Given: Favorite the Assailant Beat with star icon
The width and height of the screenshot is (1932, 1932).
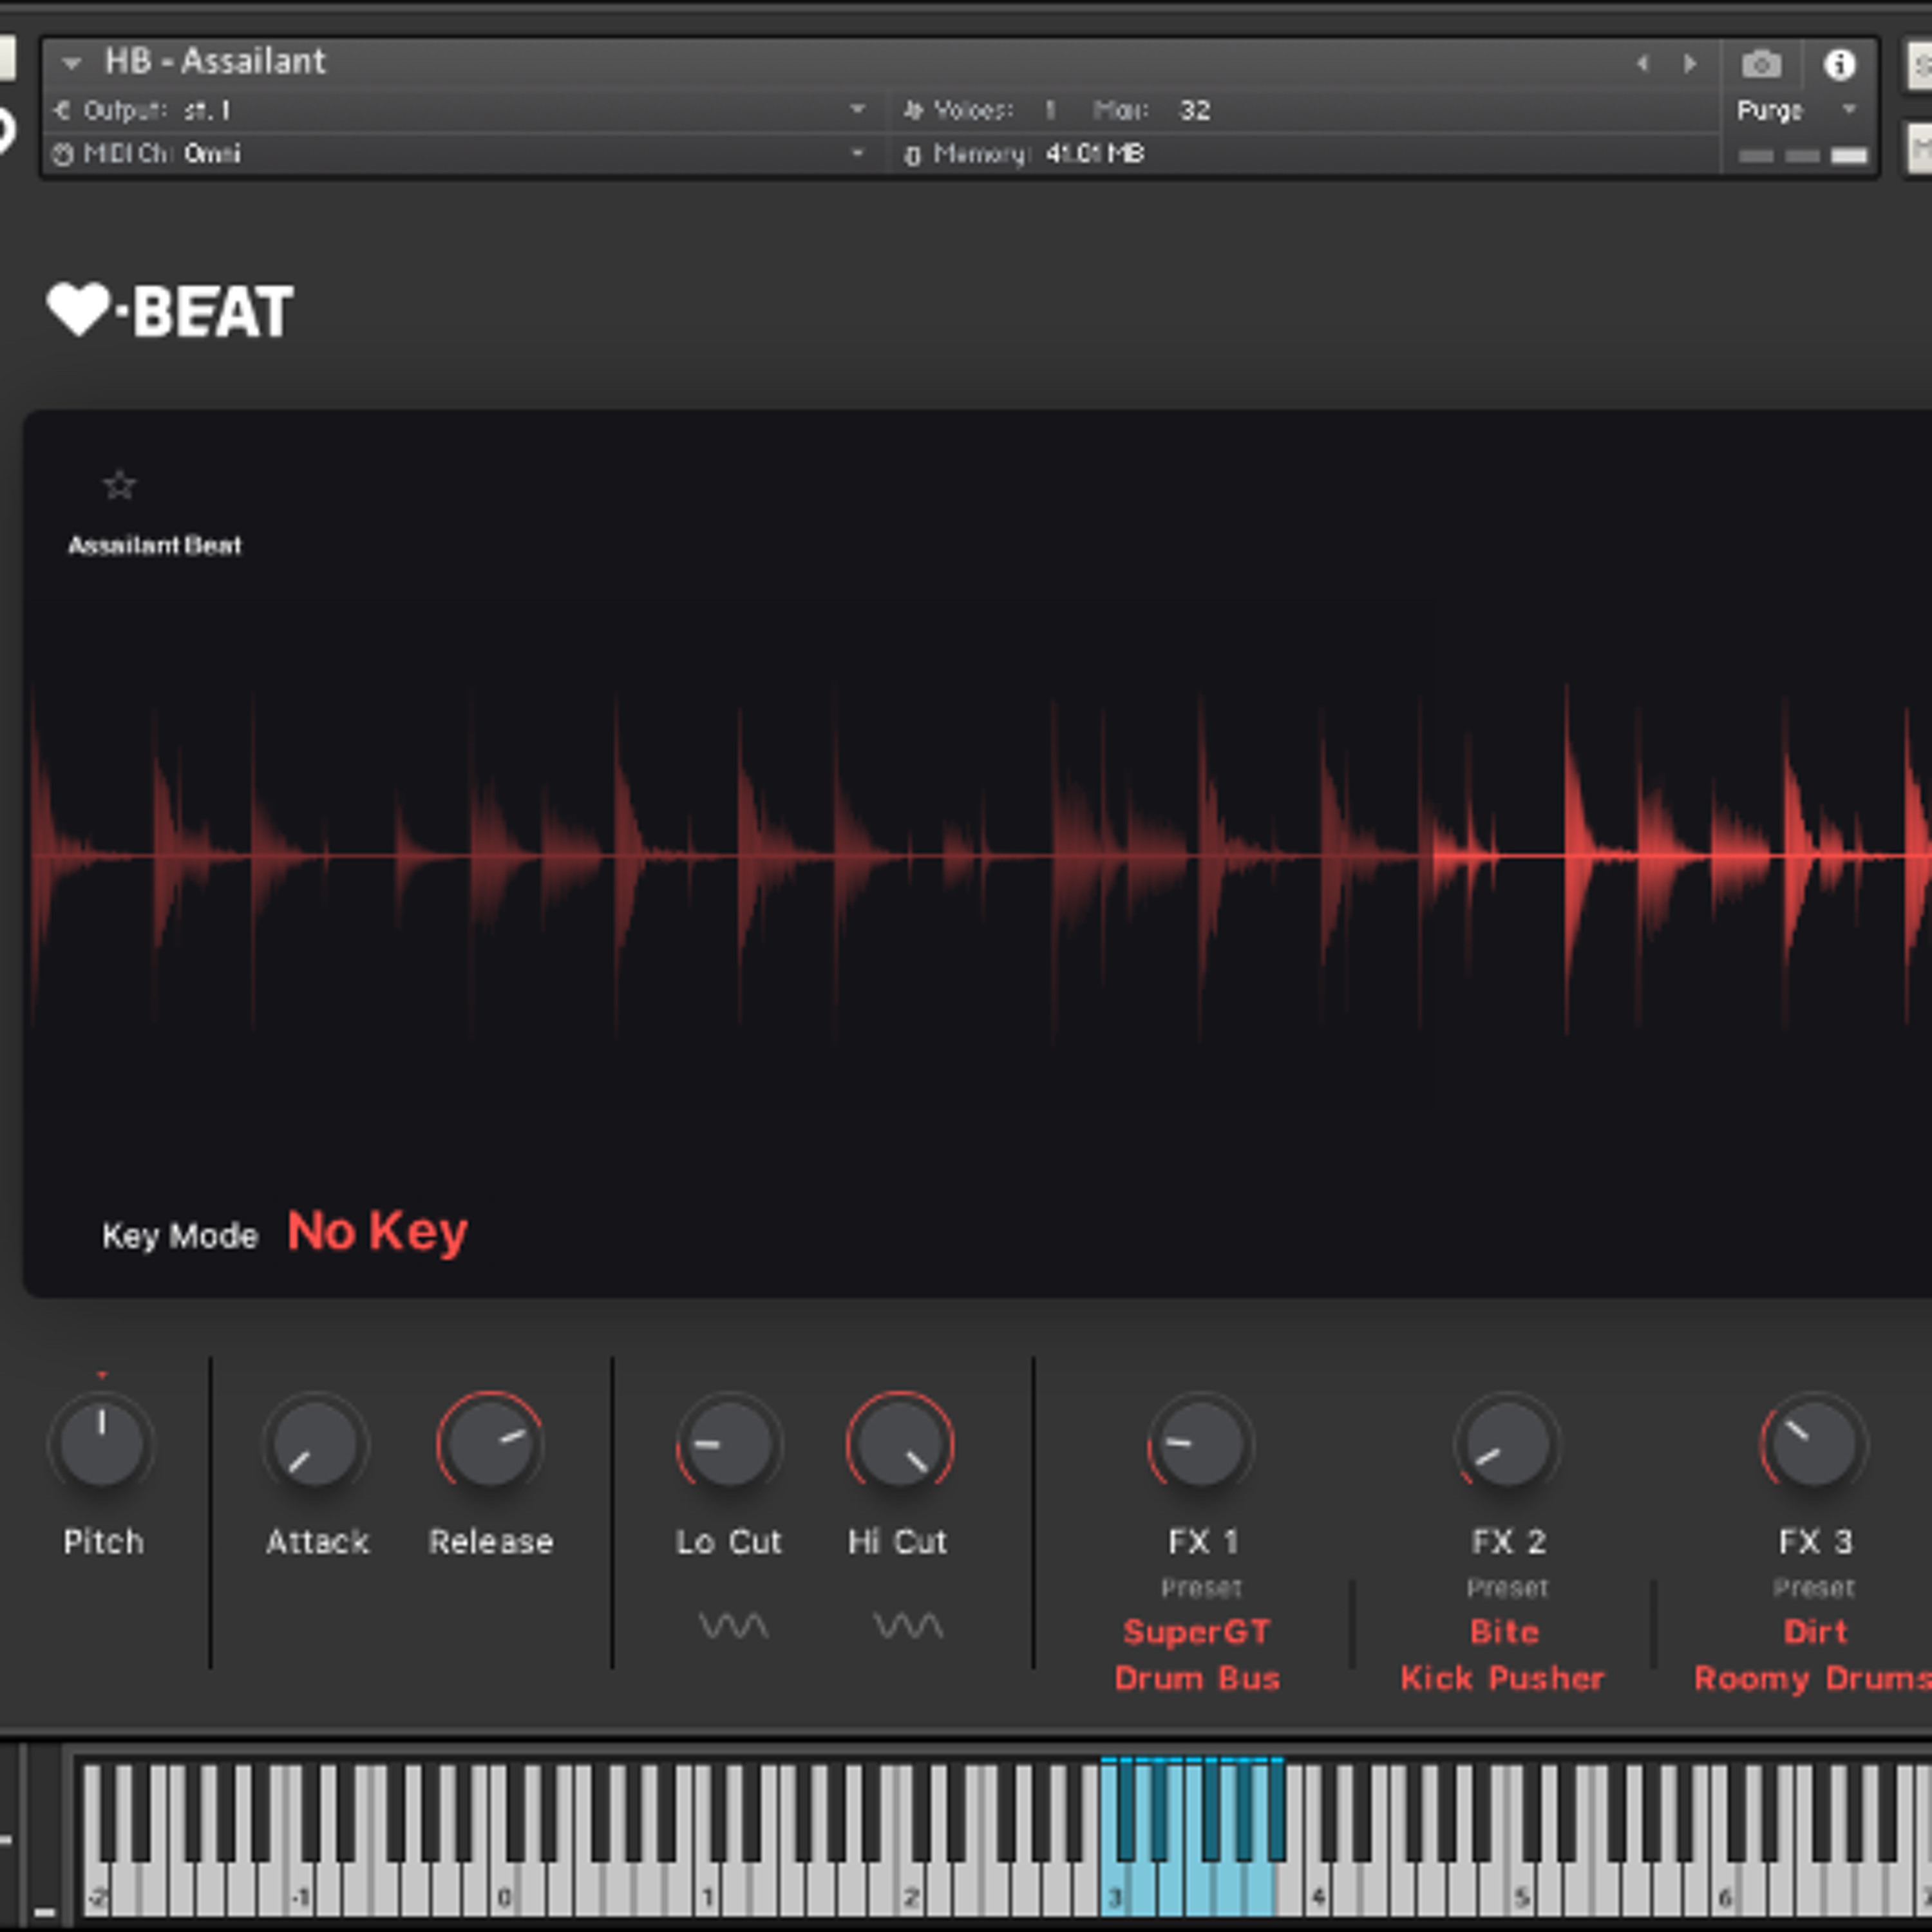Looking at the screenshot, I should (x=120, y=485).
